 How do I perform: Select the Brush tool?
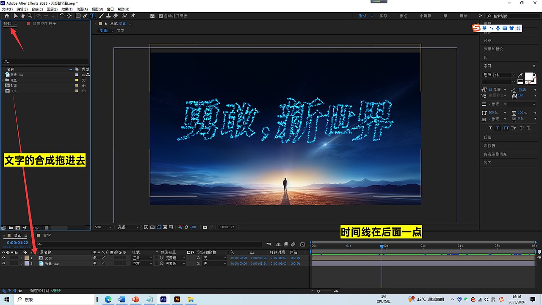(x=101, y=16)
